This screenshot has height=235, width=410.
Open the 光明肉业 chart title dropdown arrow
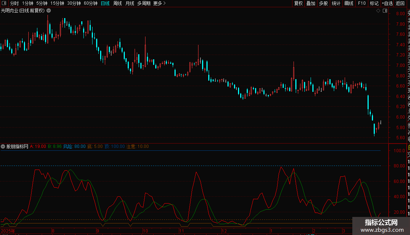click(49, 11)
